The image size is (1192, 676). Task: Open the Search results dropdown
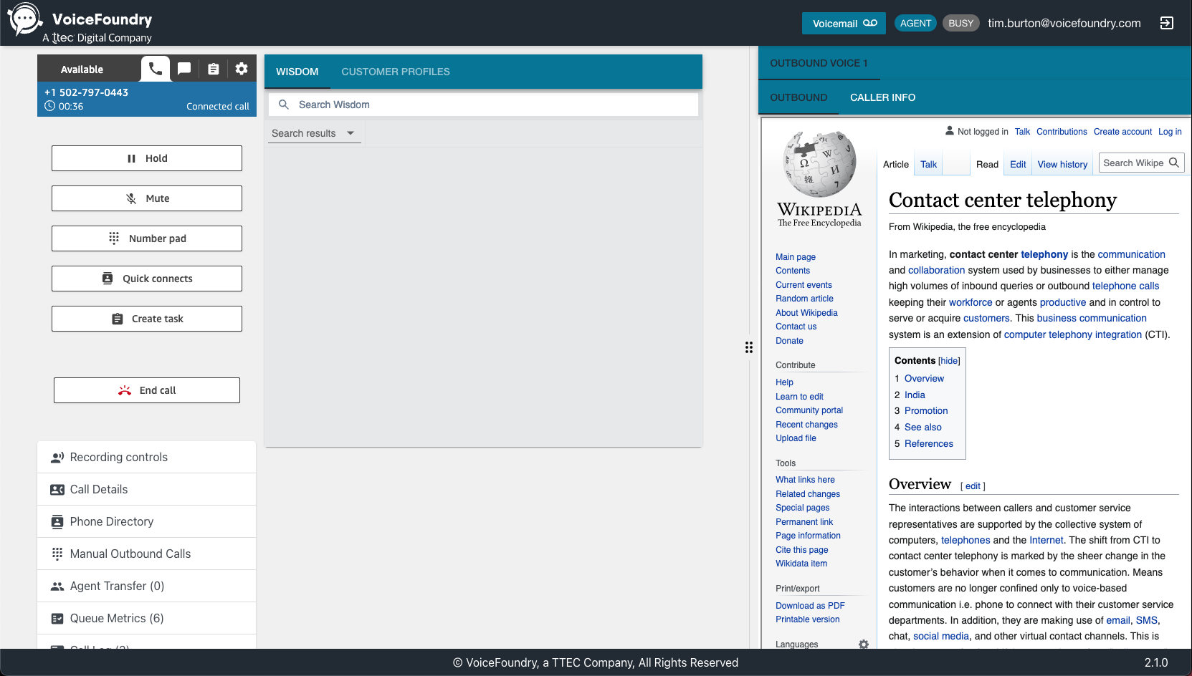coord(314,133)
